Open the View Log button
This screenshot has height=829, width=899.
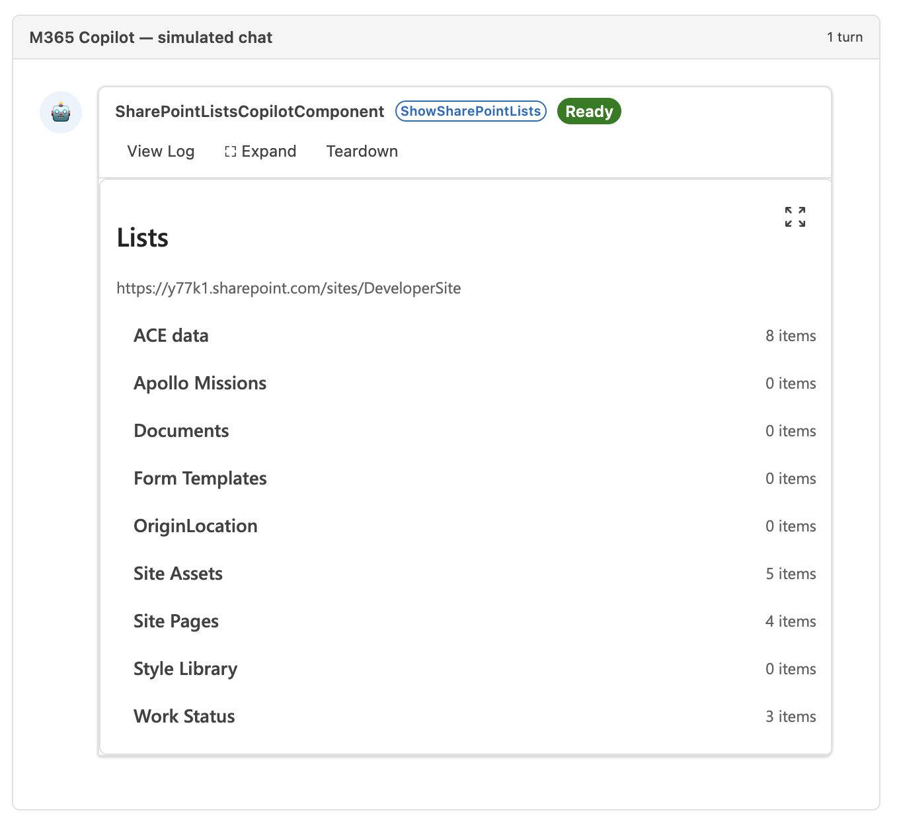(x=161, y=151)
